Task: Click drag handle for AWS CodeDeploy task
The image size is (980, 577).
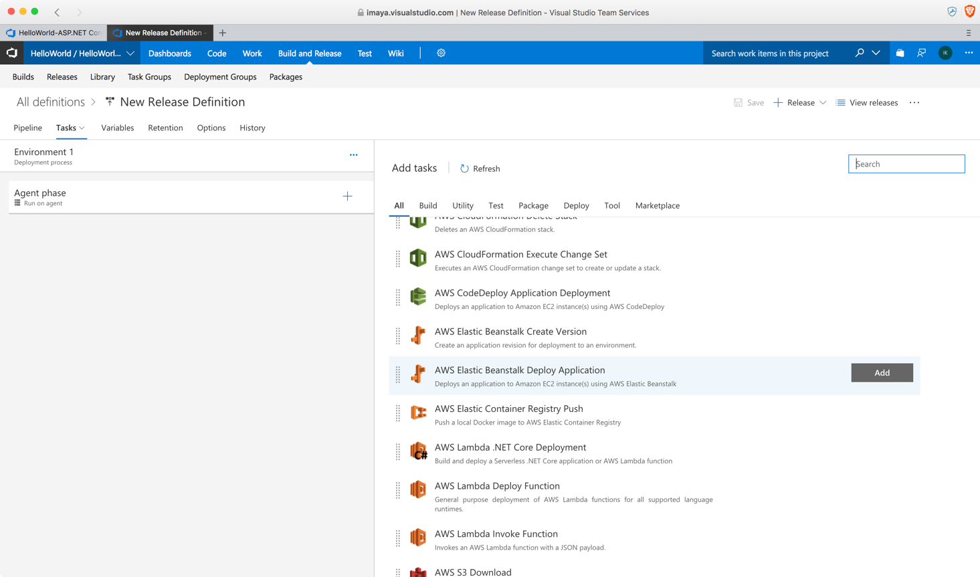Action: point(398,297)
